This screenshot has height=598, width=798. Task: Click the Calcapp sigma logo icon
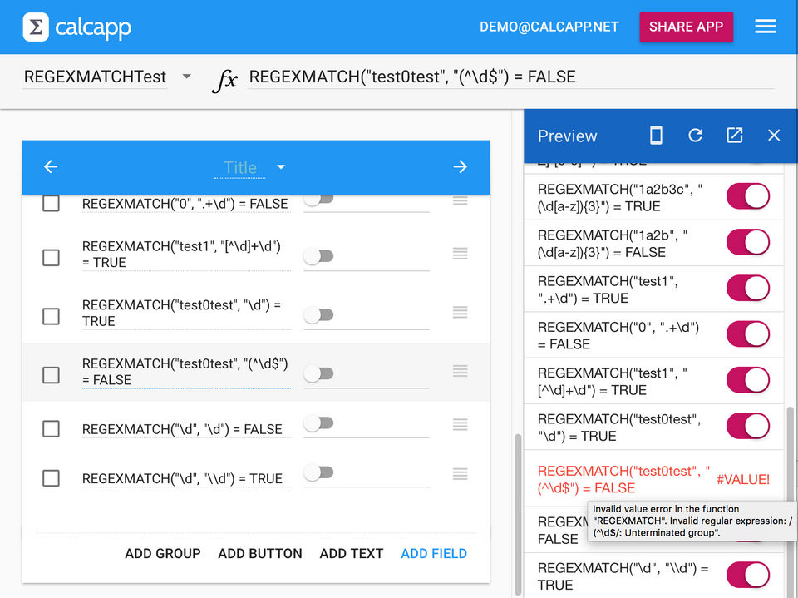[x=35, y=27]
